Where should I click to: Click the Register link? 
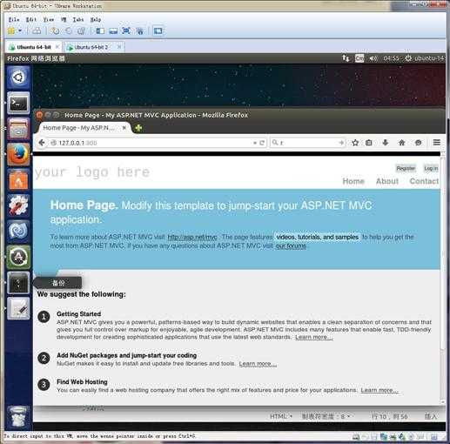pyautogui.click(x=406, y=168)
